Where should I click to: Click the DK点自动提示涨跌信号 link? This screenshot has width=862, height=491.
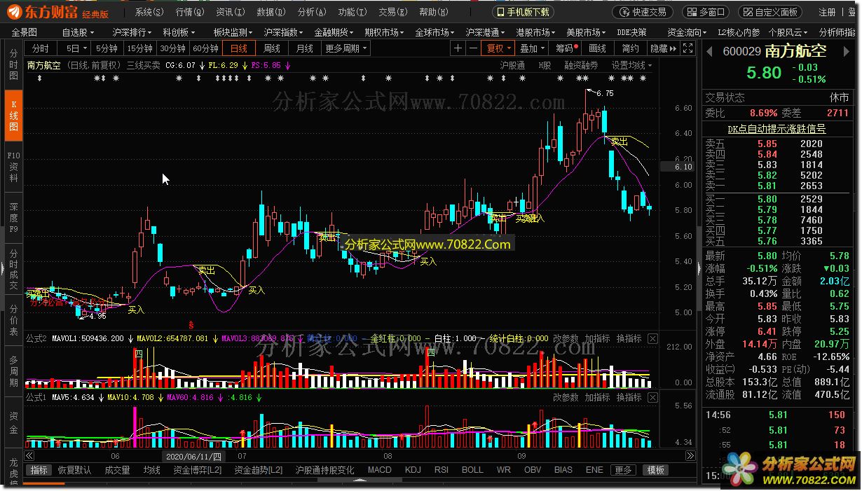click(776, 129)
